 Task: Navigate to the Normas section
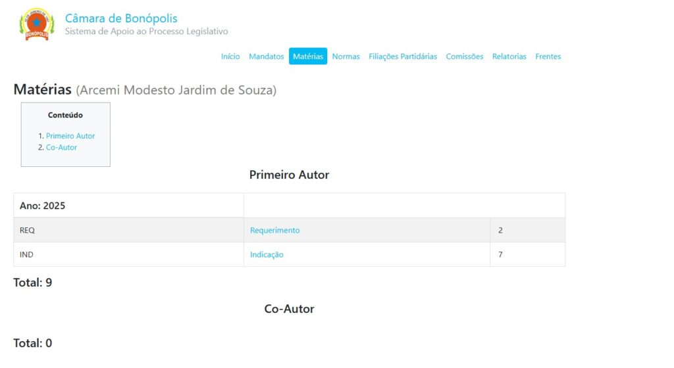(x=346, y=57)
